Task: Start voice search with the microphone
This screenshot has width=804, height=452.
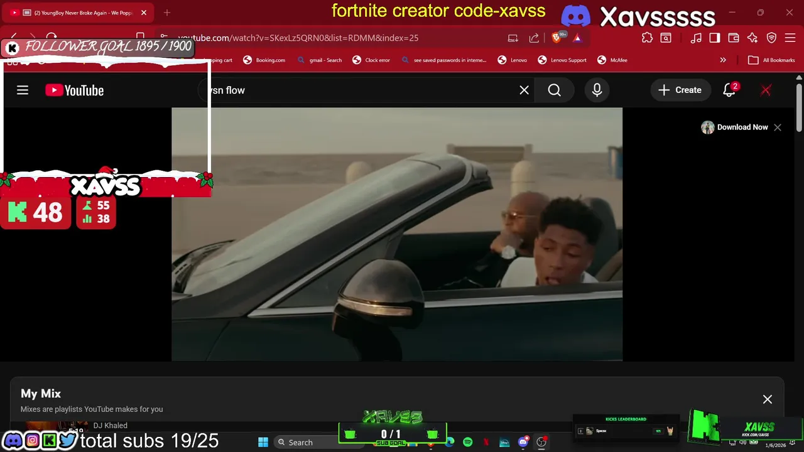Action: 597,90
